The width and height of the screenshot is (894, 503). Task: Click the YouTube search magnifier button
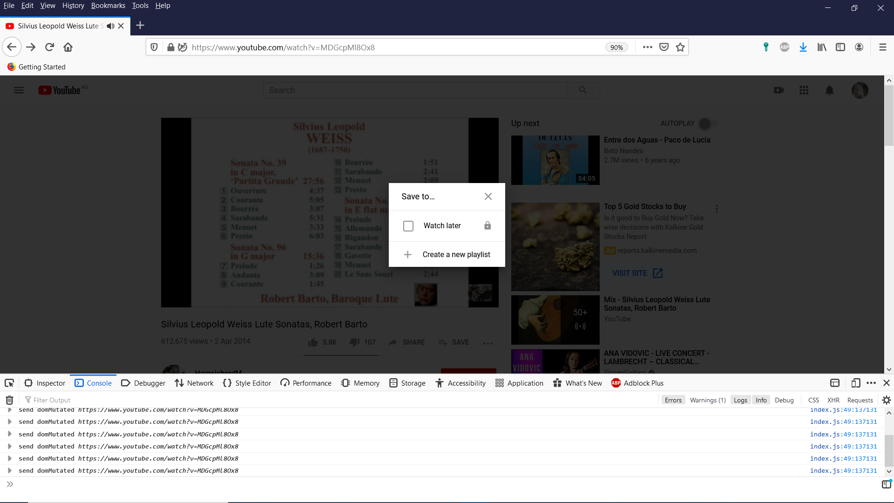pos(583,90)
